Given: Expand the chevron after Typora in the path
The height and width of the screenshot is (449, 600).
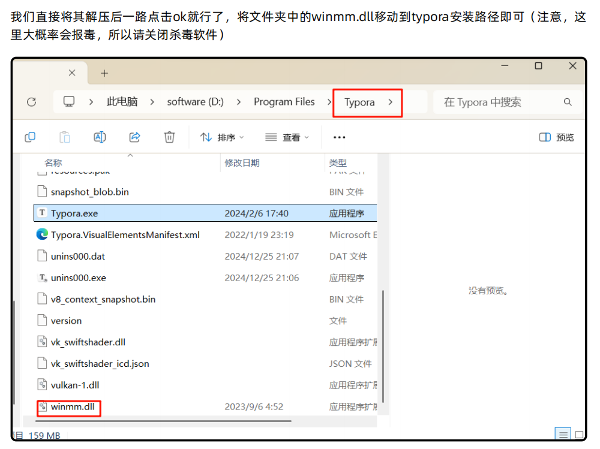Looking at the screenshot, I should (x=391, y=102).
